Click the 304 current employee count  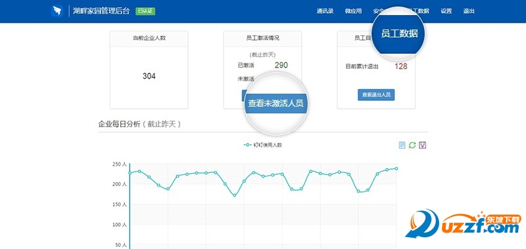click(x=149, y=76)
